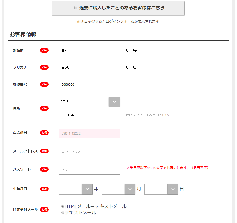
Task: Focus the phone number input field
Action: point(89,133)
